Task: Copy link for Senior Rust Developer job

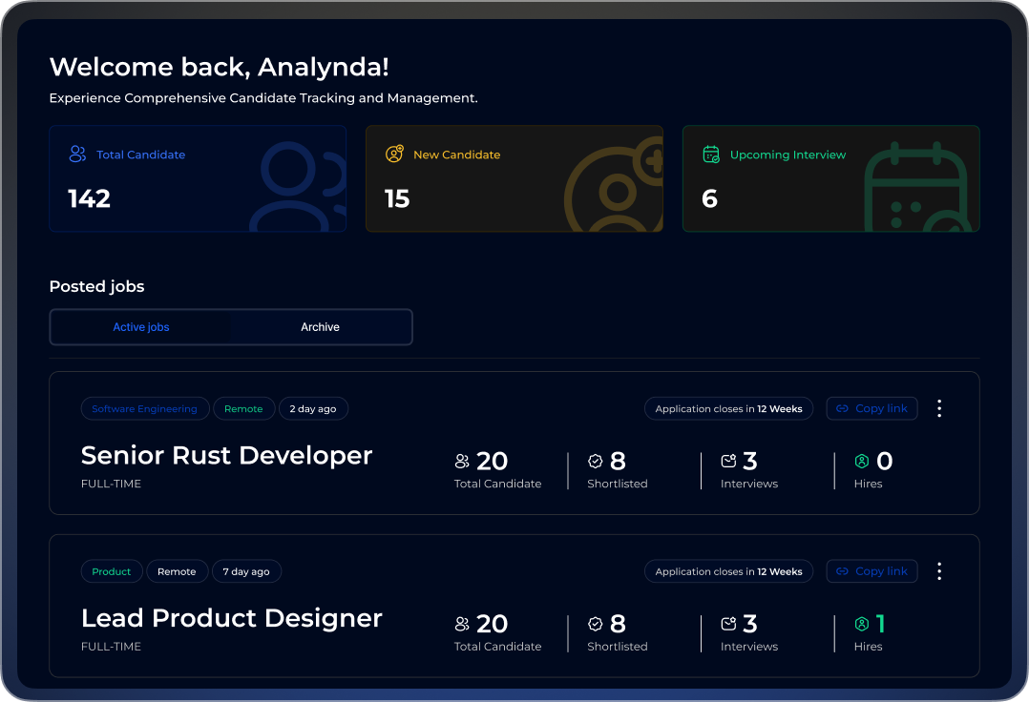Action: pyautogui.click(x=871, y=408)
